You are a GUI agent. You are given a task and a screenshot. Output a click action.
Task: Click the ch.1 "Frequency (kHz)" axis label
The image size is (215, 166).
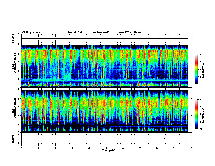[x=15, y=63]
